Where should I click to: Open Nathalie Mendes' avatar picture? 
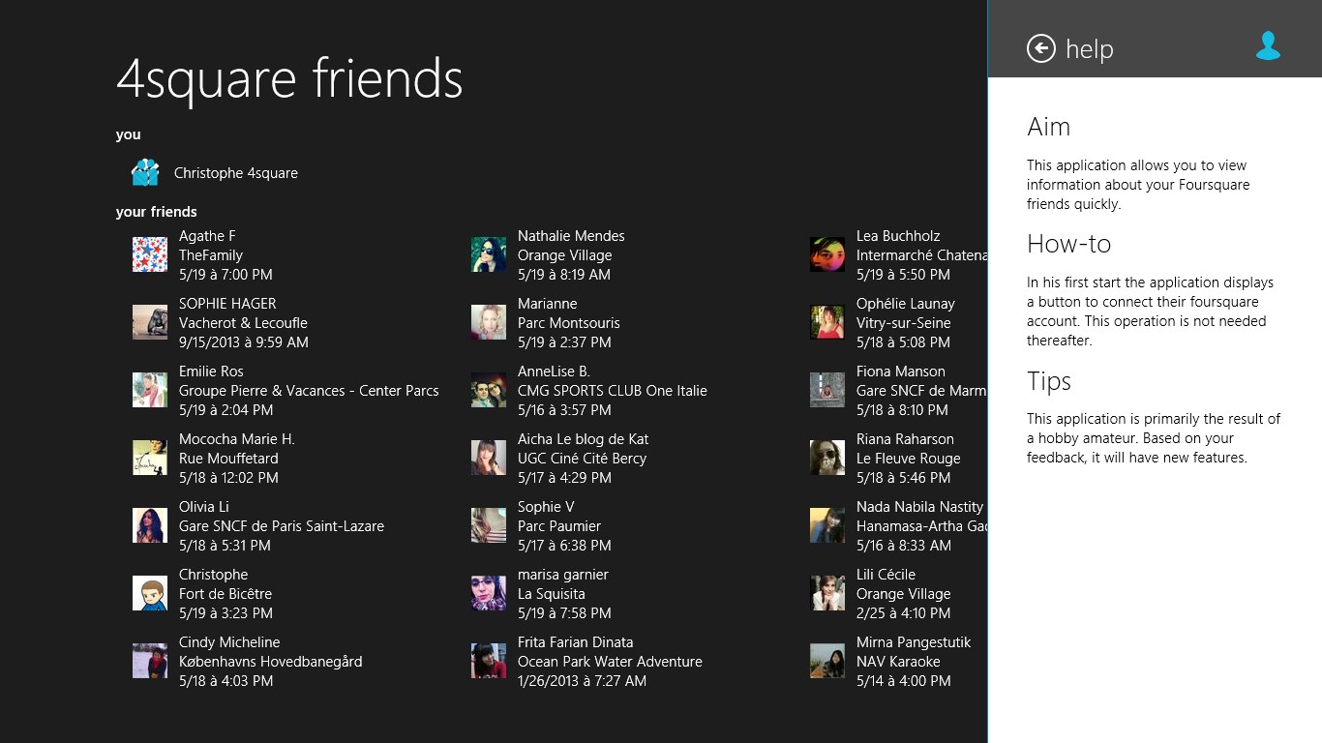click(489, 254)
